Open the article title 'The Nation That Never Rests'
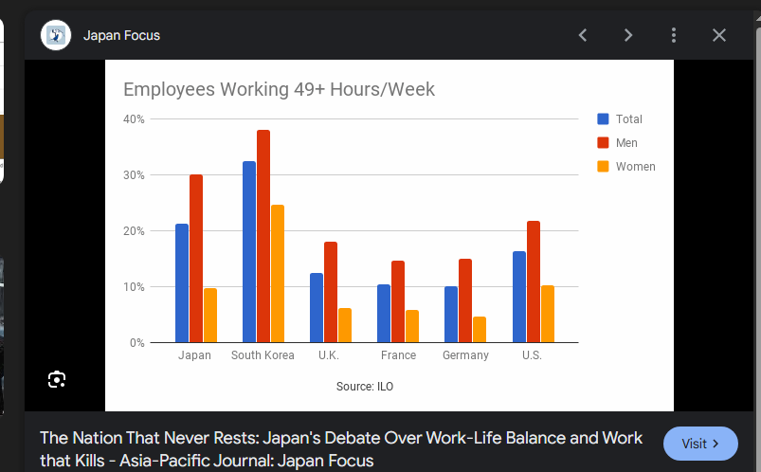The height and width of the screenshot is (472, 761). (x=341, y=449)
